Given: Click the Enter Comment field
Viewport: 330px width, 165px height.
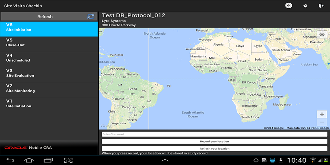Looking at the screenshot, I should tap(214, 134).
